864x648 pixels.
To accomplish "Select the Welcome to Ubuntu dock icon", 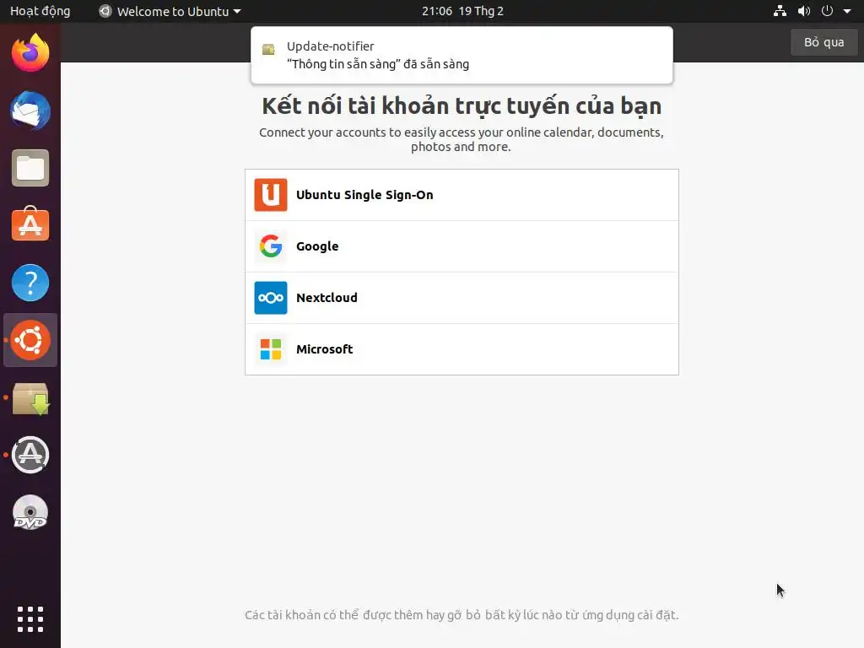I will 30,340.
